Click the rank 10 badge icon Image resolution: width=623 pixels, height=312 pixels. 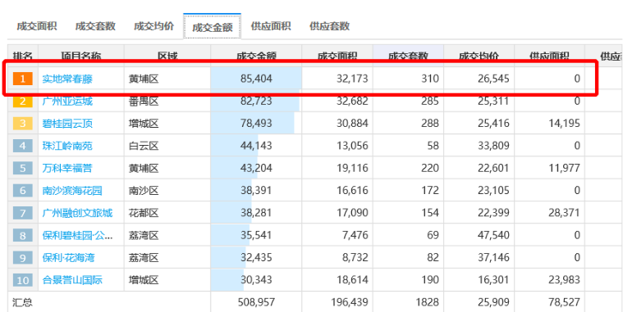(23, 280)
